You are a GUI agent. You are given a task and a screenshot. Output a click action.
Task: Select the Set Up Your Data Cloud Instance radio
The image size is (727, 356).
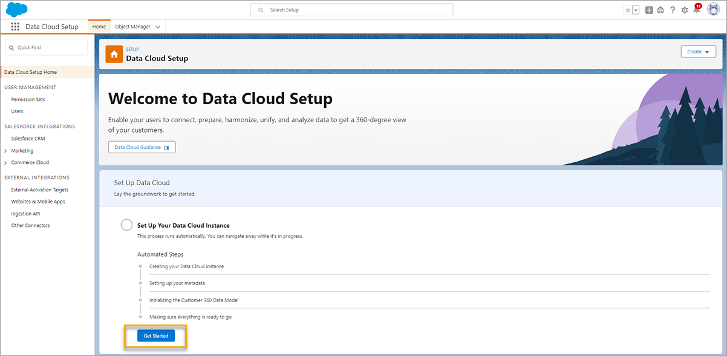126,225
